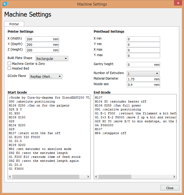Open the Build Plate Shape dropdown
The height and width of the screenshot is (195, 184).
point(52,58)
